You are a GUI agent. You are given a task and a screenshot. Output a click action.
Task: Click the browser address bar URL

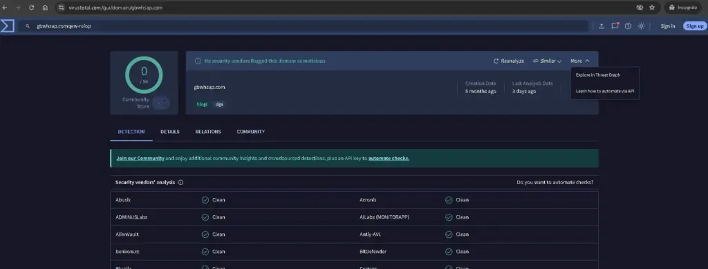(115, 8)
